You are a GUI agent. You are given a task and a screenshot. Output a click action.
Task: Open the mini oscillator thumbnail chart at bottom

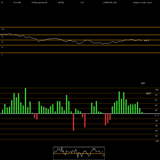[79, 153]
